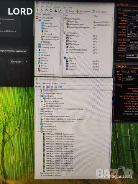The image size is (138, 184).
Task: Collapse the Computer tree node in AIDA64
Action: 37,20
